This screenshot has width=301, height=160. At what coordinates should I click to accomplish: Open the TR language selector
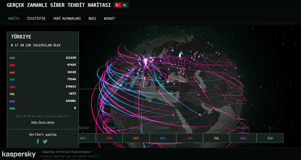[121, 5]
